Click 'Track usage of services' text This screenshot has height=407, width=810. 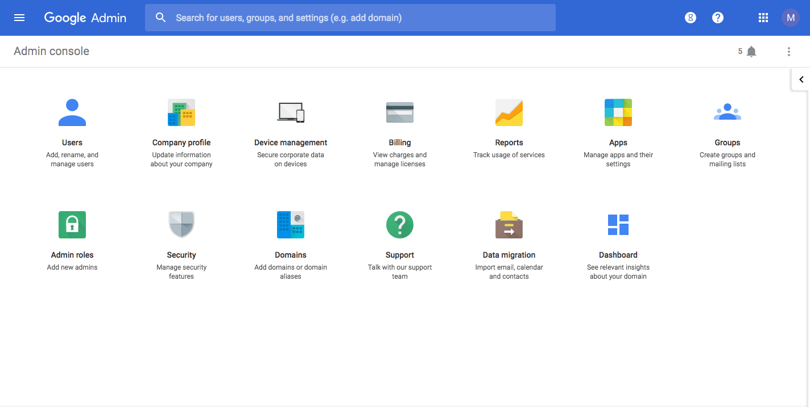click(x=509, y=155)
